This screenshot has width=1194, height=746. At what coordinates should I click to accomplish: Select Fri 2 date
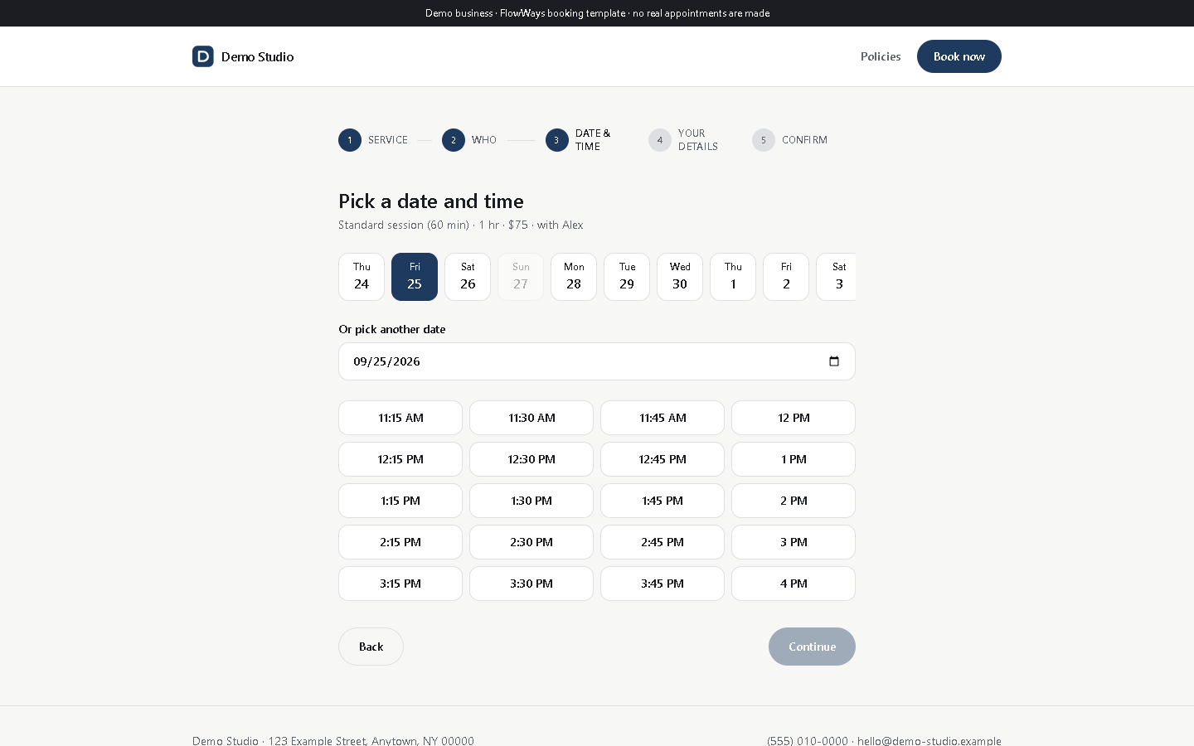[x=786, y=277]
